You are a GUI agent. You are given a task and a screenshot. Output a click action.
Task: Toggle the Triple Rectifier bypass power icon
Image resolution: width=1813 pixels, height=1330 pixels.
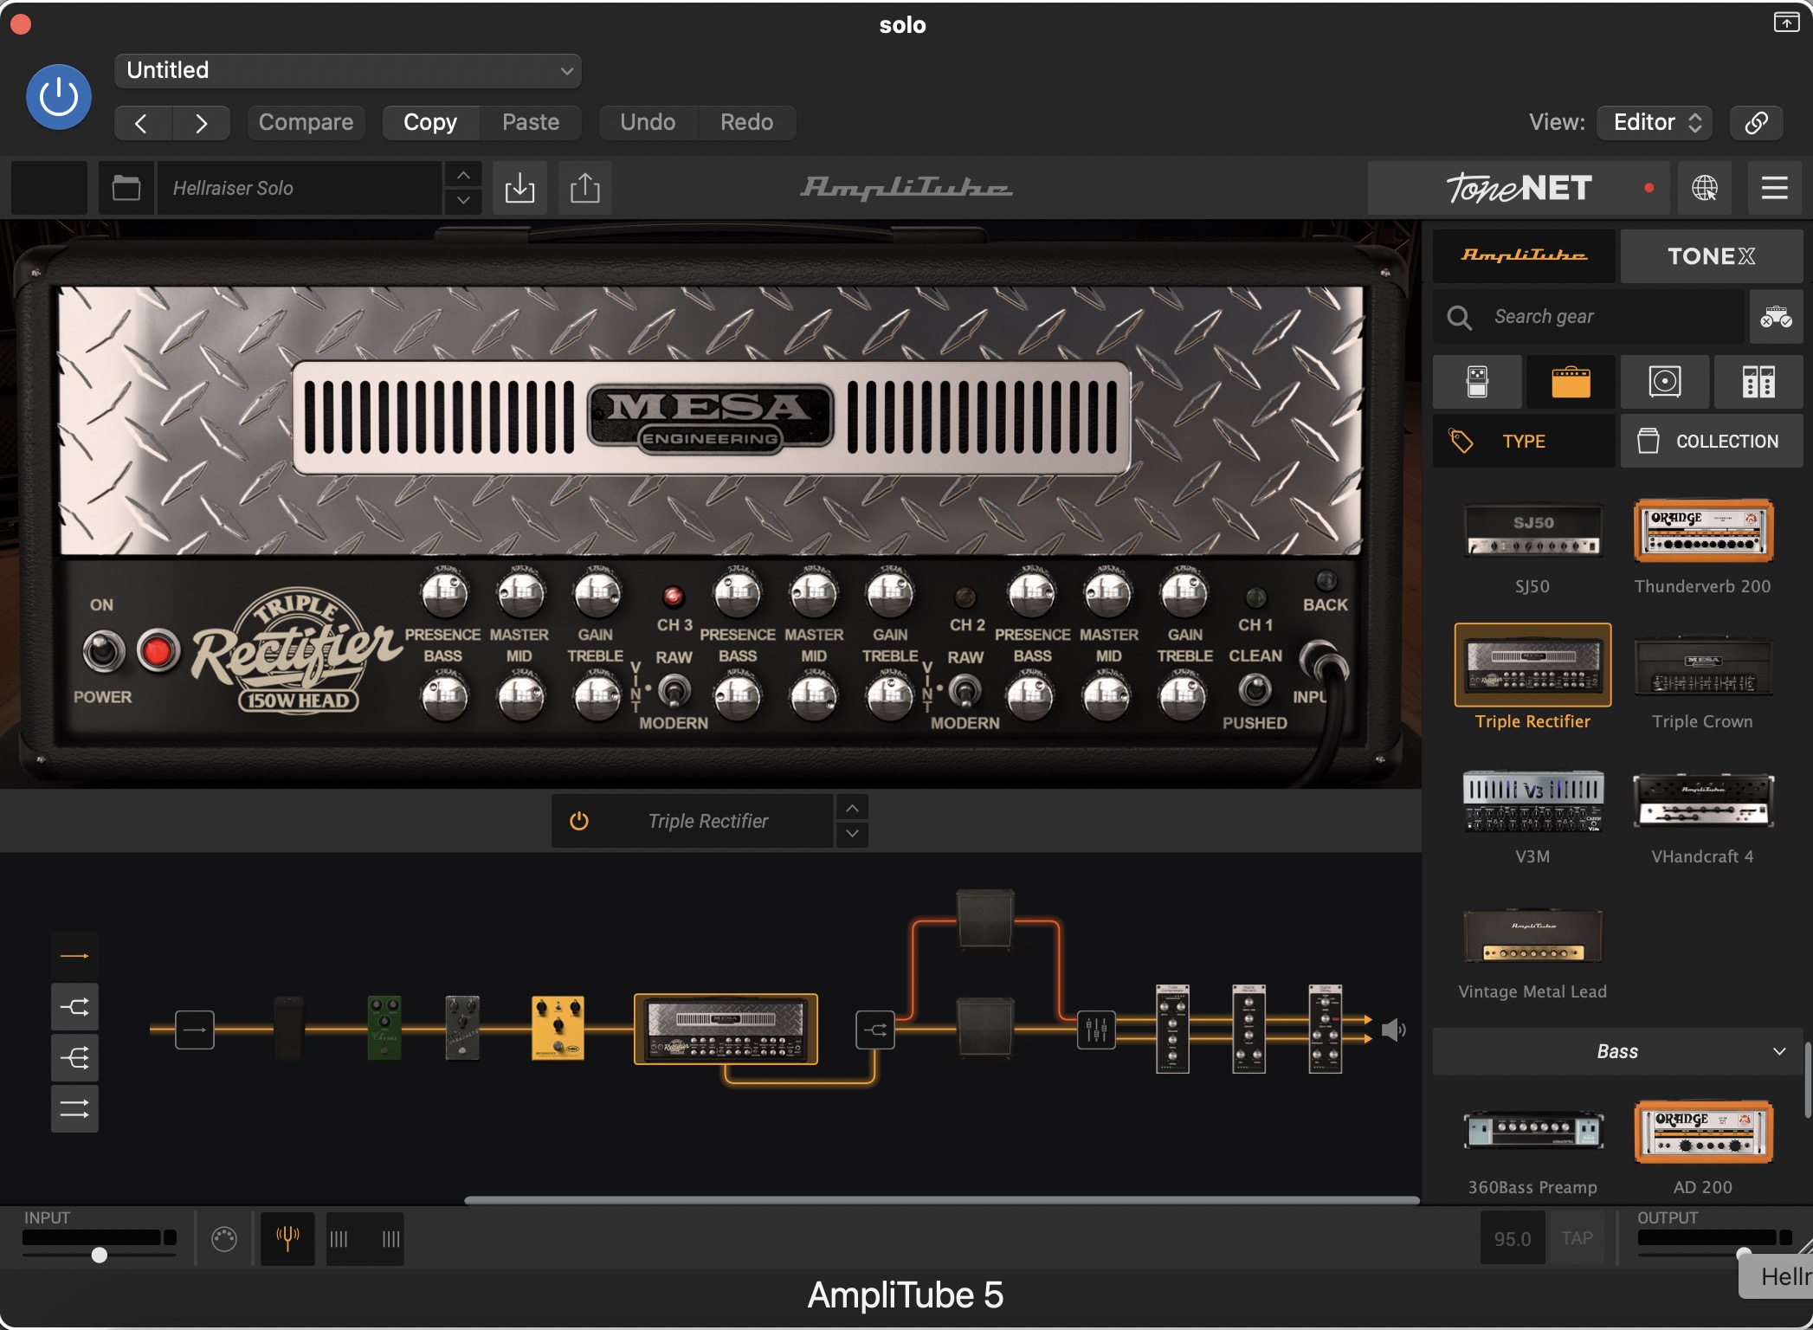[x=579, y=821]
